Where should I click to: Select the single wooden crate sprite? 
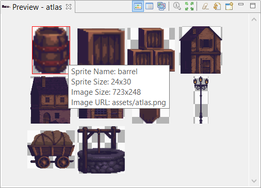point(101,47)
